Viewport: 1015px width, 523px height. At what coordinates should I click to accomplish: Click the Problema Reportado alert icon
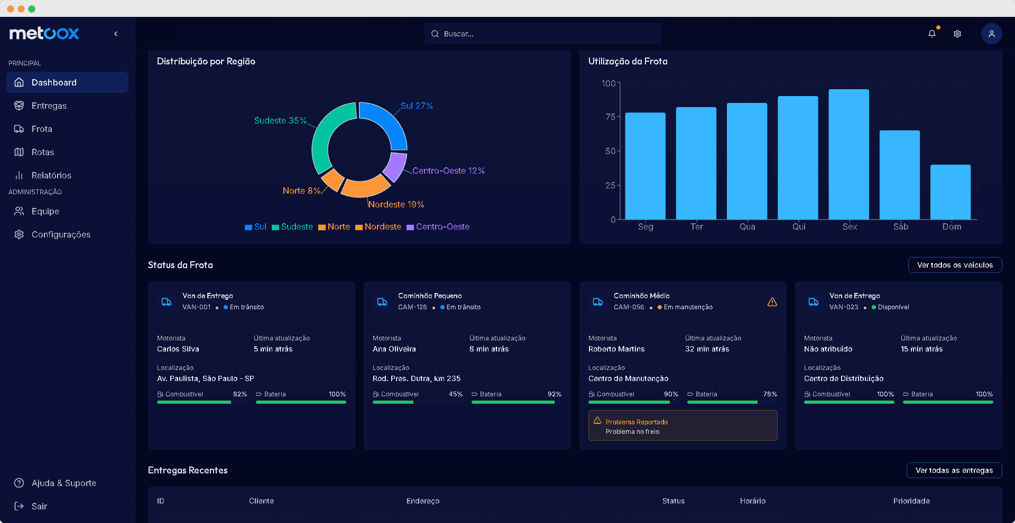pyautogui.click(x=597, y=421)
